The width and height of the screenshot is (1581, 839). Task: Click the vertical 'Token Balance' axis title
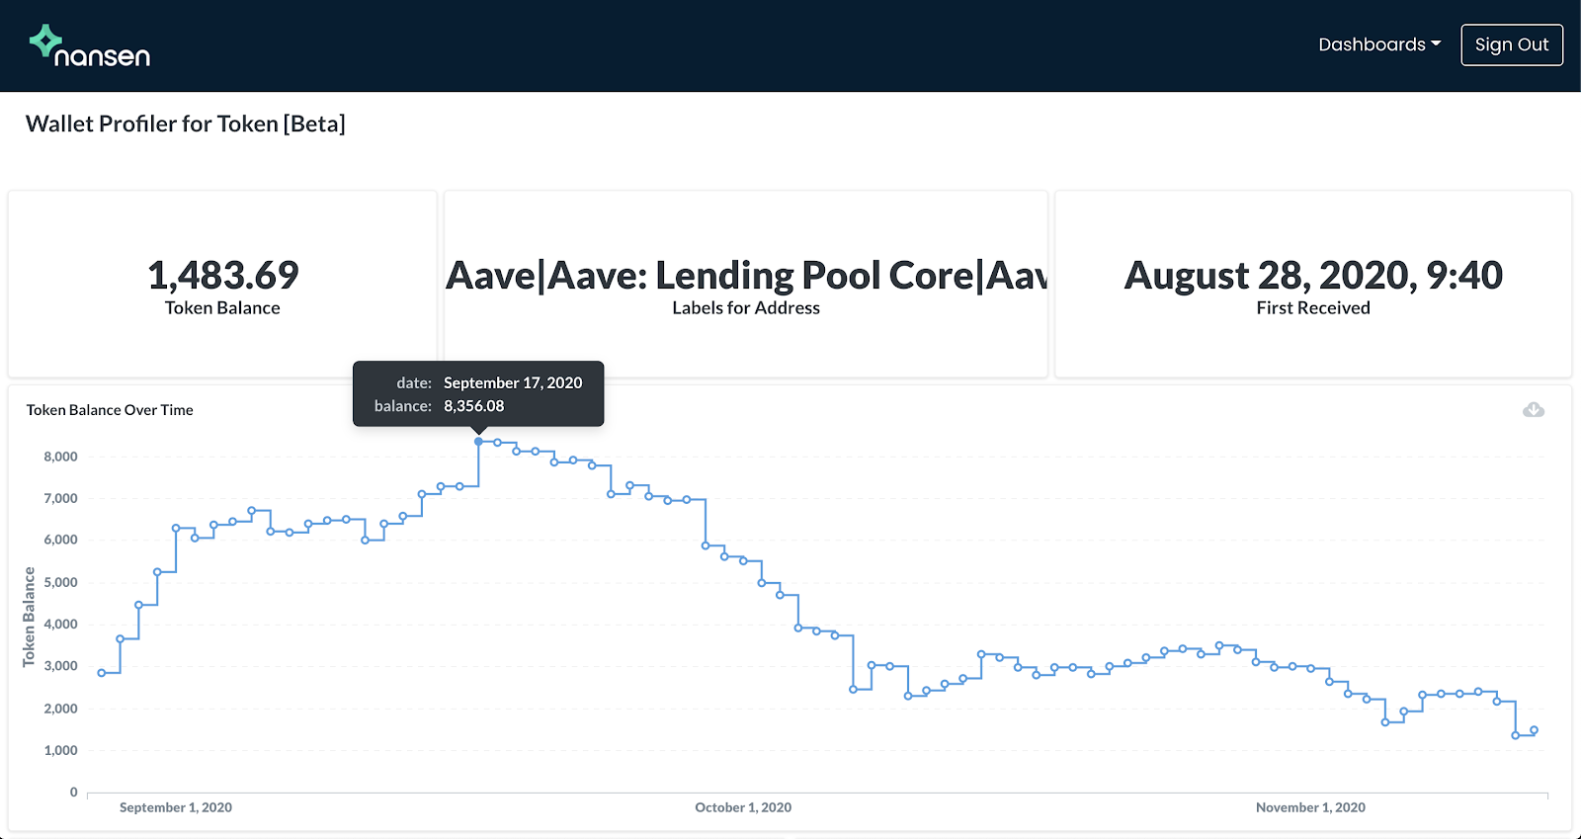(x=29, y=617)
